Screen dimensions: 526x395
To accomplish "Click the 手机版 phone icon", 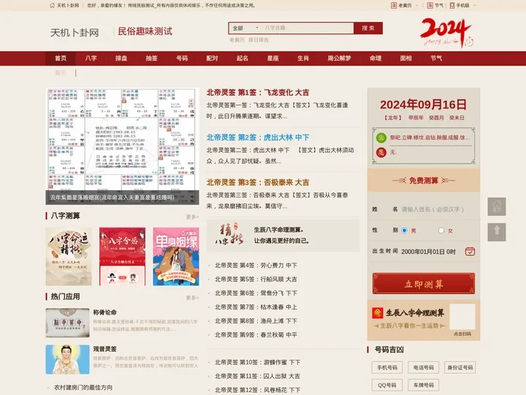I will pyautogui.click(x=452, y=5).
